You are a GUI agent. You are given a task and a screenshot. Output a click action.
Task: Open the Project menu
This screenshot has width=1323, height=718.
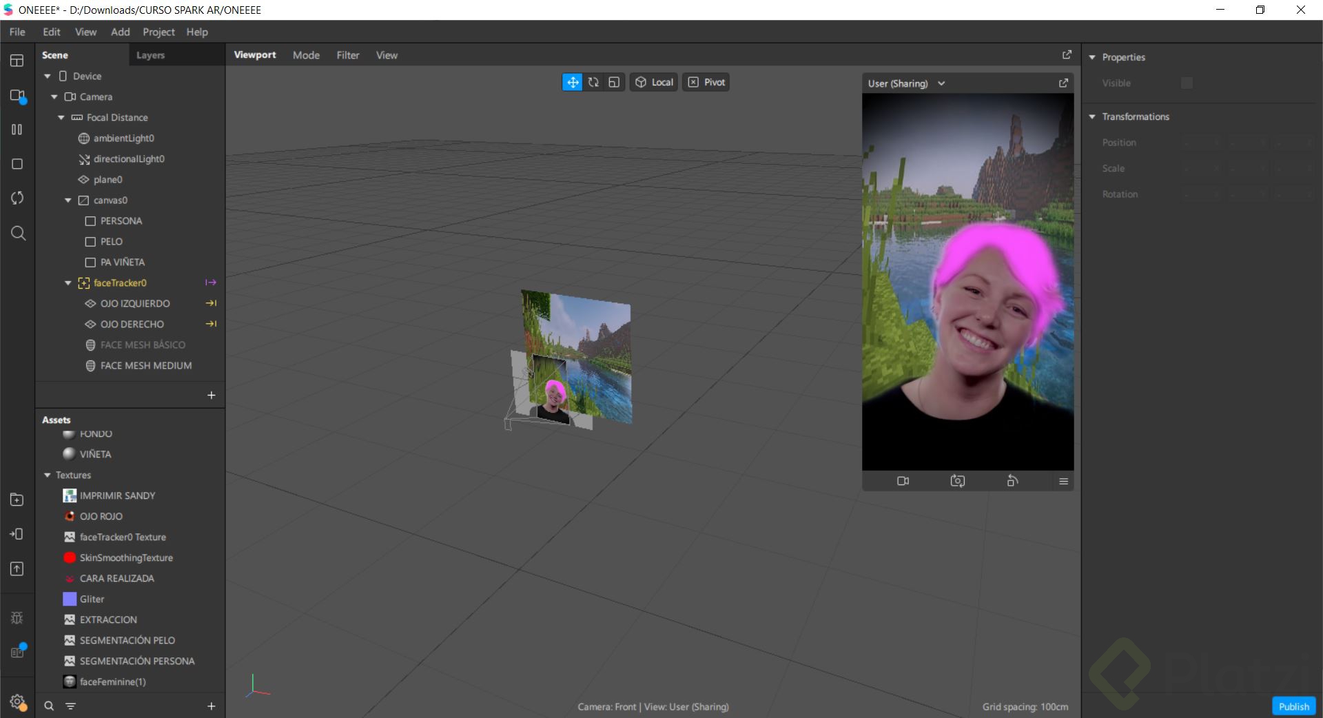[158, 32]
